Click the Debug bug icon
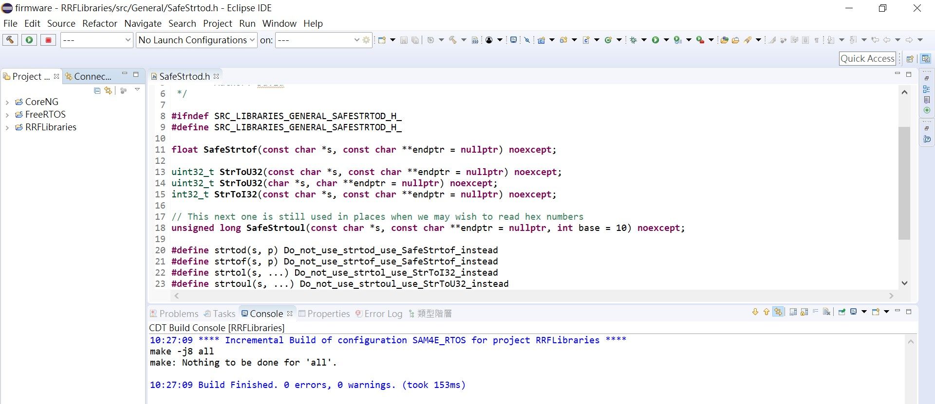Viewport: 935px width, 404px height. 633,40
